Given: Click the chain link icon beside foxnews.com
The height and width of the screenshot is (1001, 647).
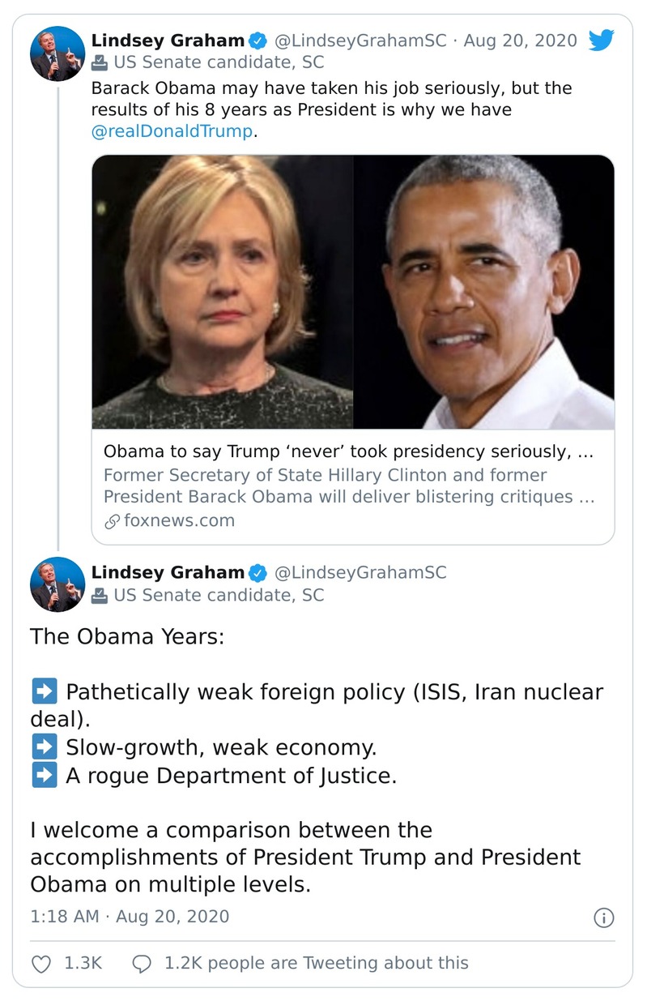Looking at the screenshot, I should pos(113,521).
